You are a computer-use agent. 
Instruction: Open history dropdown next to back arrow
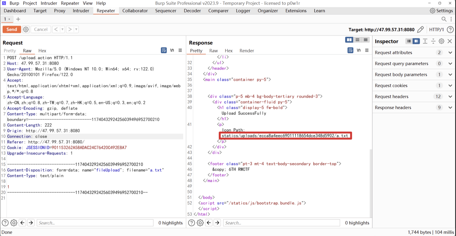coord(62,30)
